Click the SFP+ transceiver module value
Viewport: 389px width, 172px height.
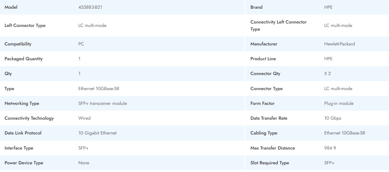tap(102, 104)
